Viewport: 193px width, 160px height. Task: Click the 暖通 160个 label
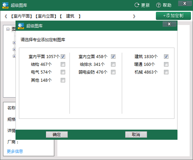tap(144, 64)
